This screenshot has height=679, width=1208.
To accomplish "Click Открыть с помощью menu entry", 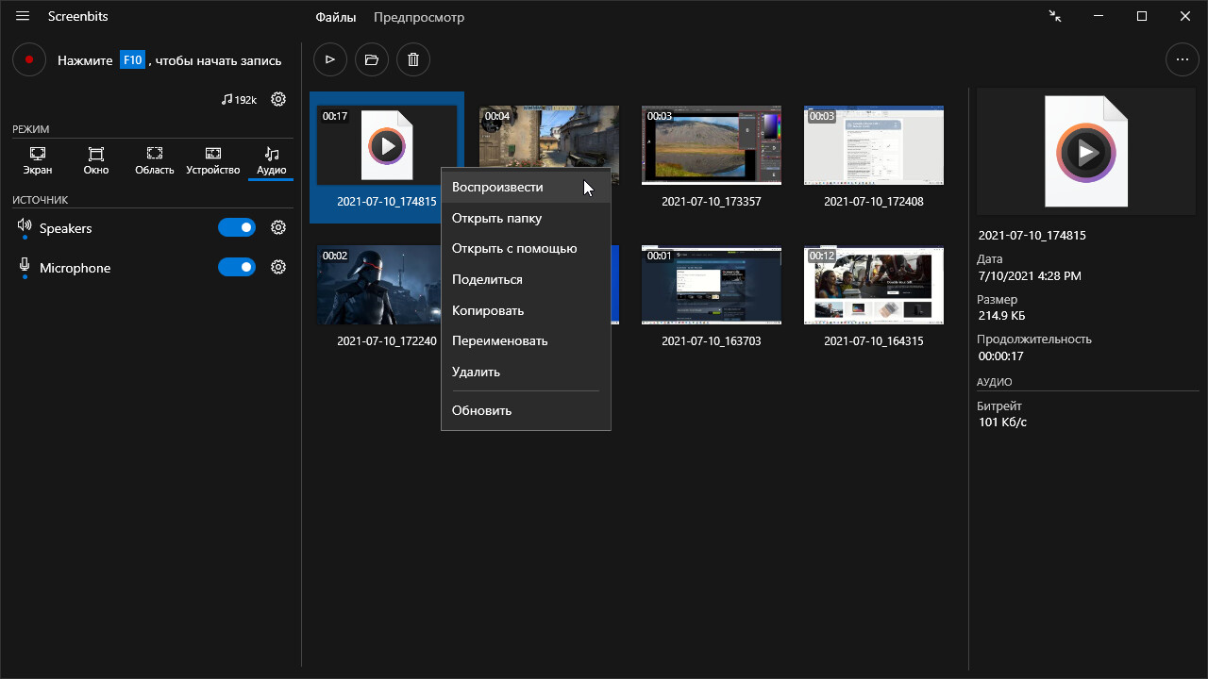I will [x=513, y=248].
